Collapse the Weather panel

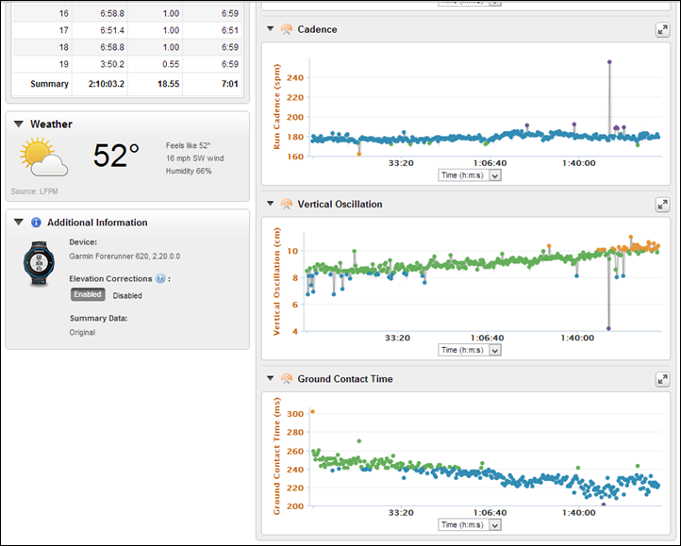(x=18, y=124)
